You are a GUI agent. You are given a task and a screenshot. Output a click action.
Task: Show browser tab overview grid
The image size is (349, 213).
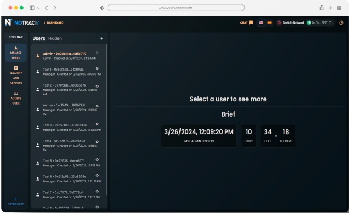tap(339, 8)
